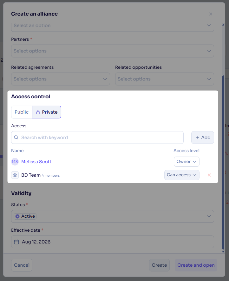Click the Search with keyword field
Image resolution: width=229 pixels, height=281 pixels.
pos(97,137)
